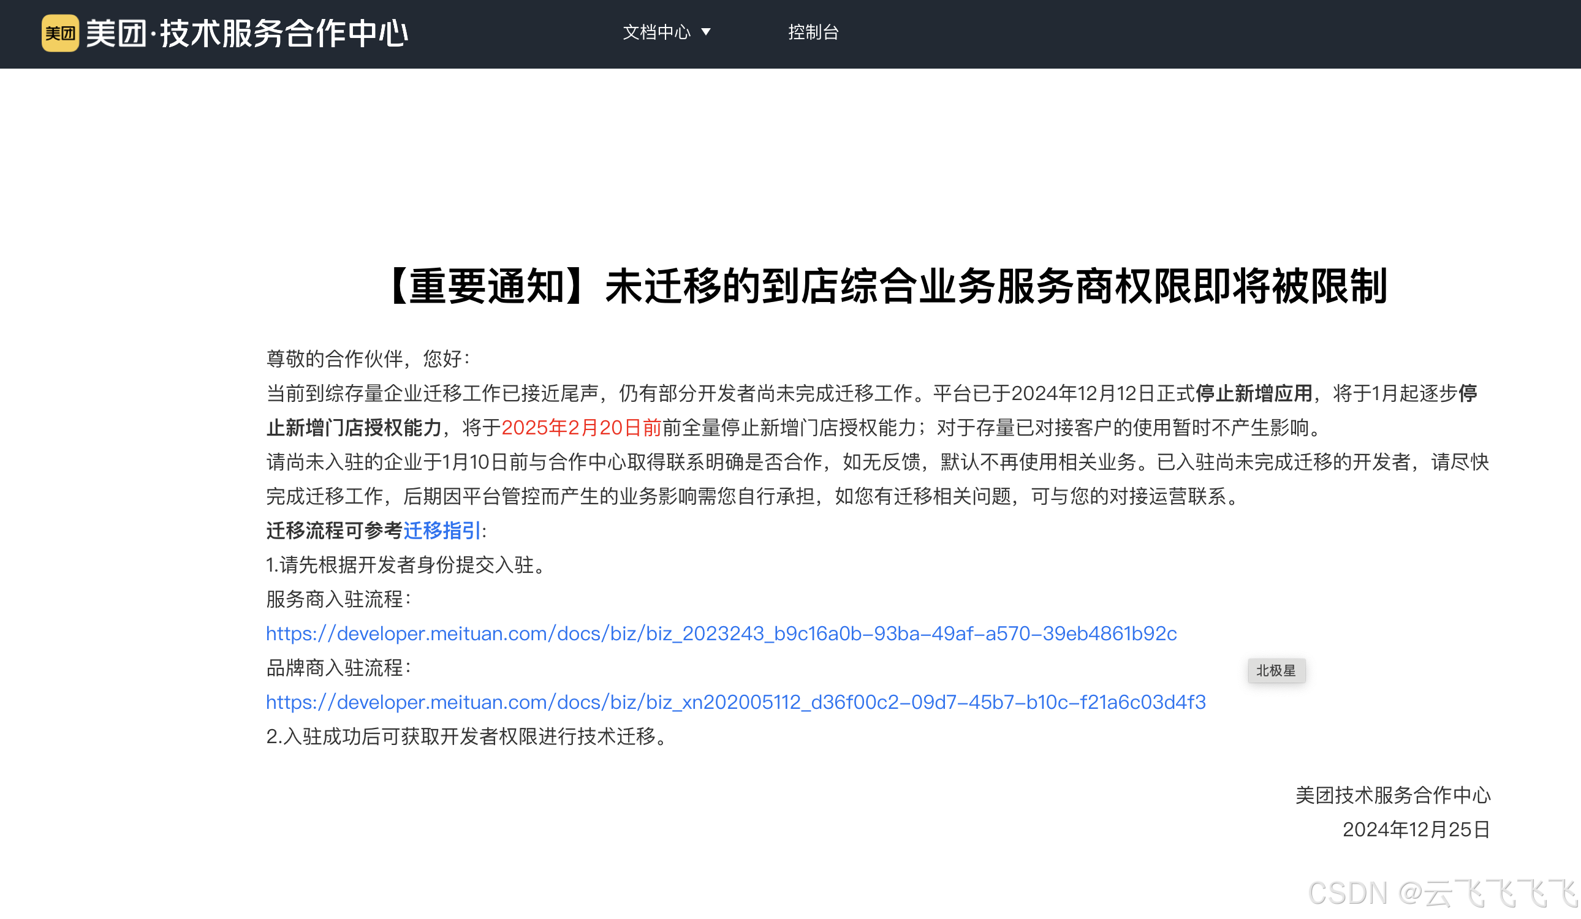
Task: Open the 文档中心 menu
Action: [x=656, y=32]
